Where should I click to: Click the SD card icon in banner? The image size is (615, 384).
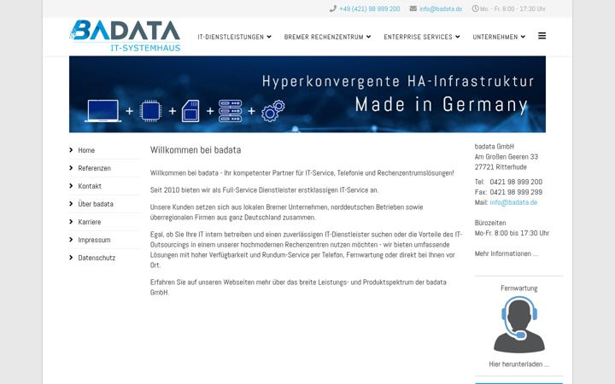tap(190, 111)
